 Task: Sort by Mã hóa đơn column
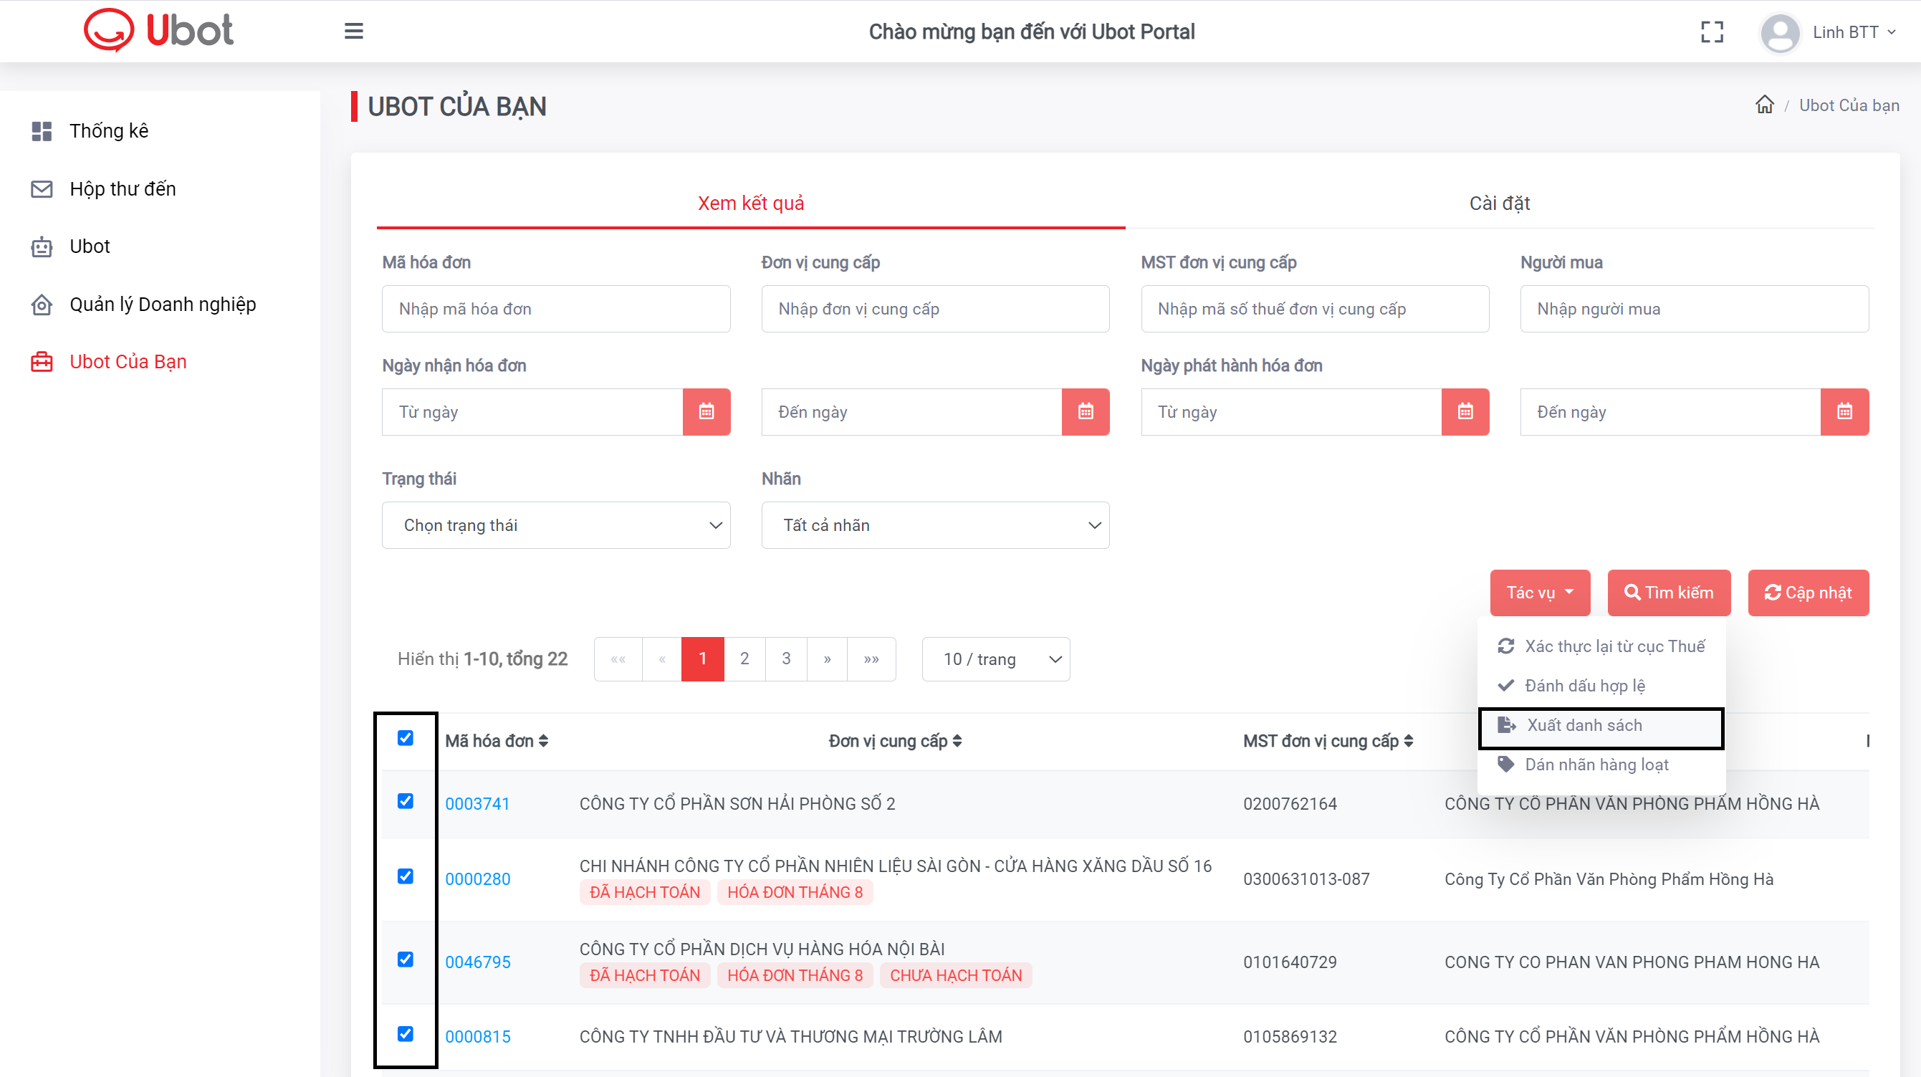tap(497, 741)
